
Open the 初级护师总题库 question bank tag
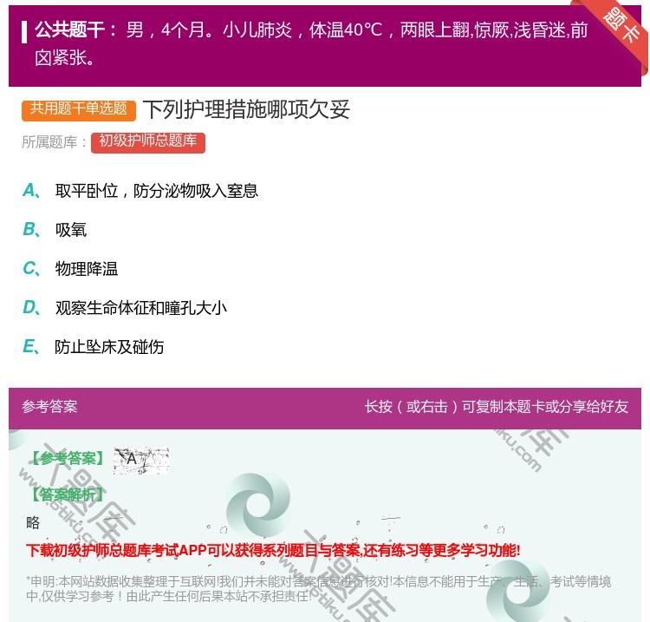click(148, 142)
